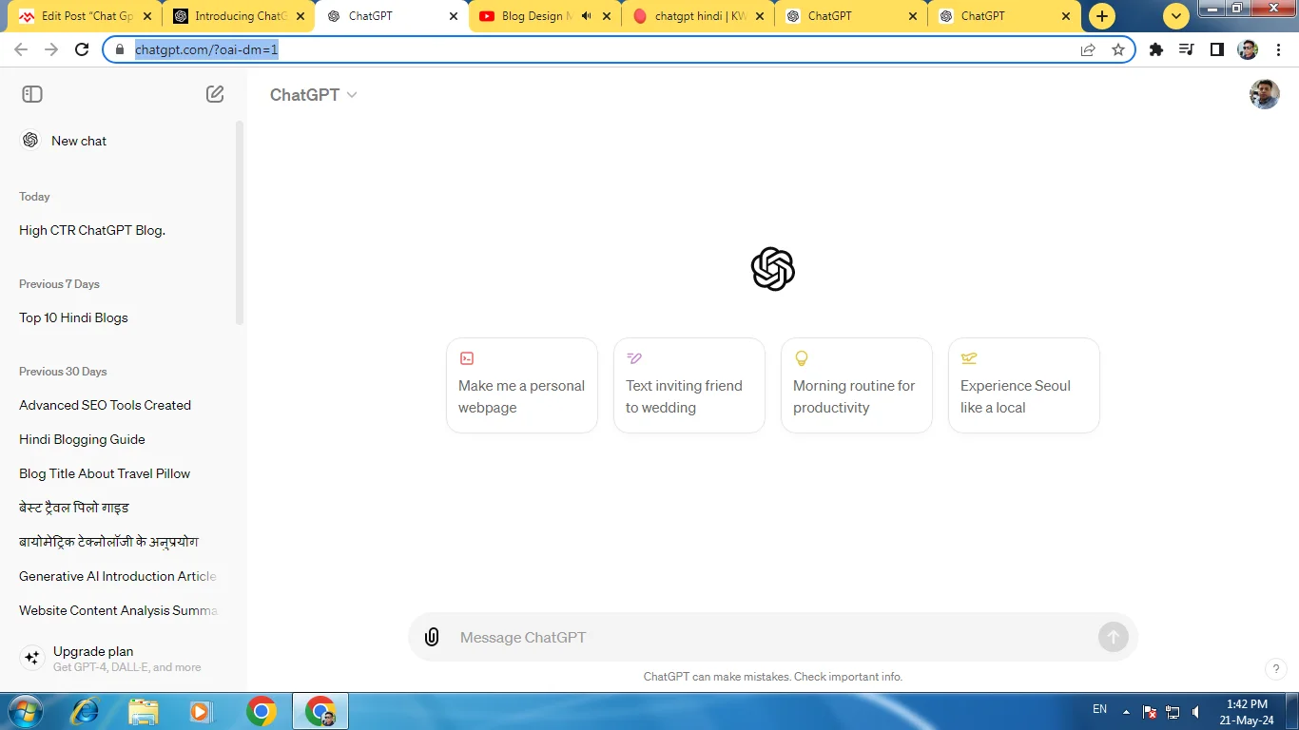Bookmark this page with star icon
The image size is (1299, 730).
click(1118, 49)
